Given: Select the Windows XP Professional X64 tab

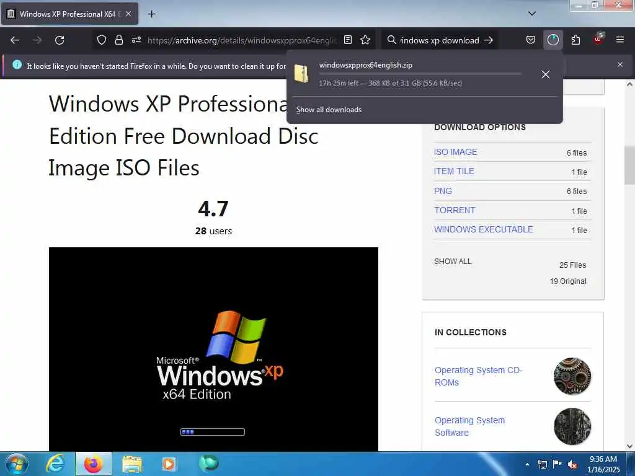Looking at the screenshot, I should [69, 14].
